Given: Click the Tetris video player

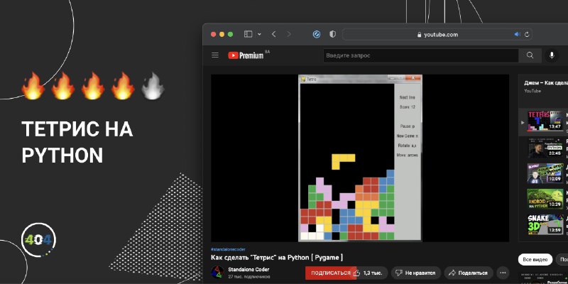Looking at the screenshot, I should click(360, 158).
